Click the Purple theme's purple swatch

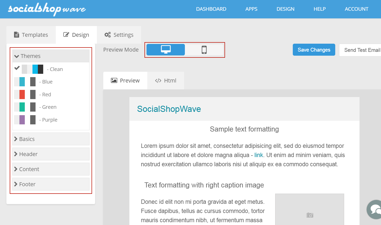22,120
